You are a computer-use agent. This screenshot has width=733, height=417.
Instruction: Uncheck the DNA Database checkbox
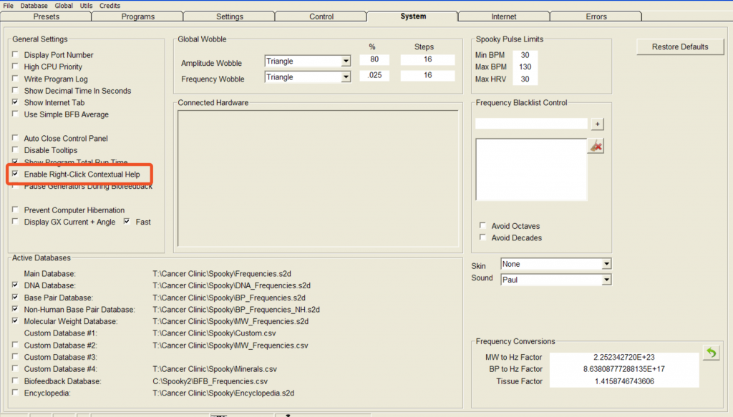[x=16, y=285]
